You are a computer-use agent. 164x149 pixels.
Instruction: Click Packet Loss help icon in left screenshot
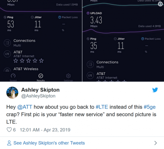coord(60,17)
